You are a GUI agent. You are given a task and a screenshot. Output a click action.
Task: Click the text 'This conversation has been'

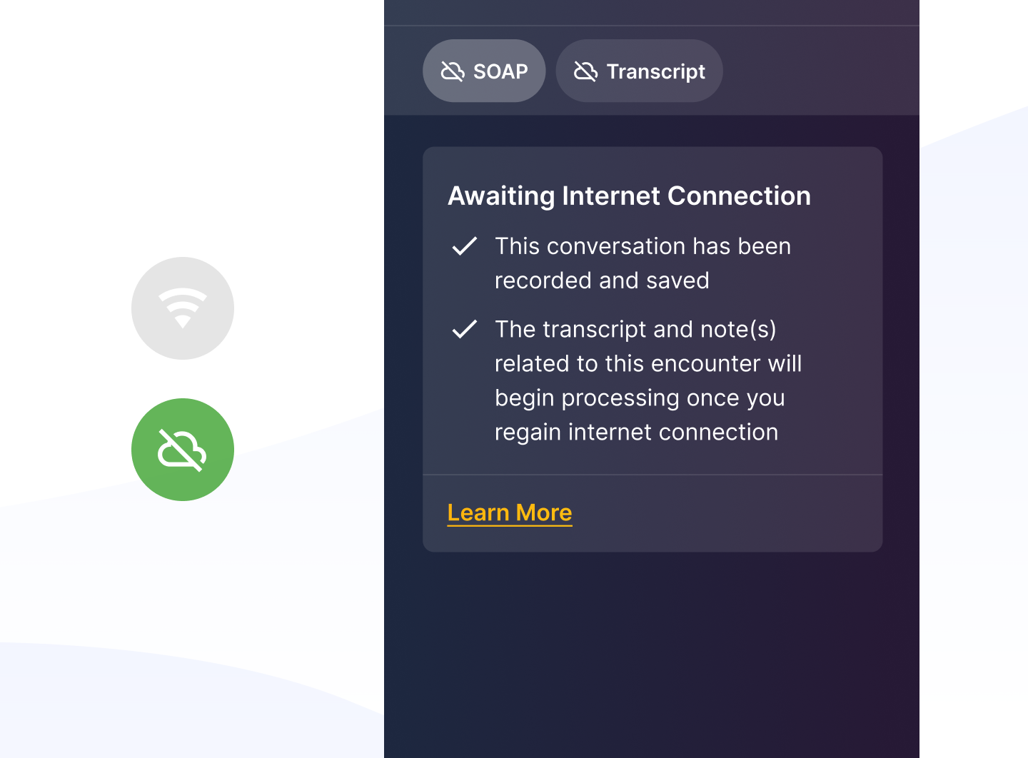point(642,246)
